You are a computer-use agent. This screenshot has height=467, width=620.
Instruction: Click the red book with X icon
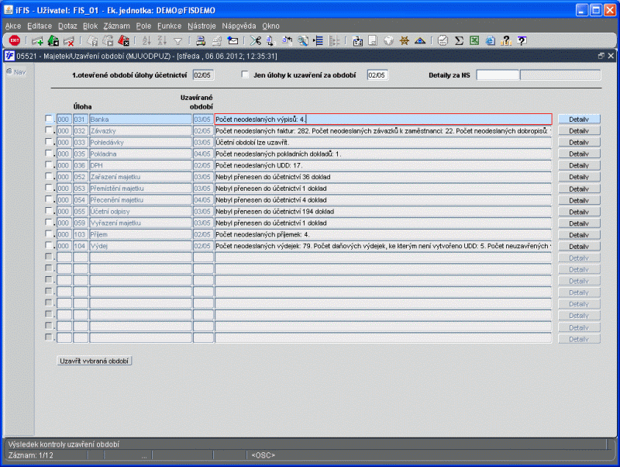click(x=124, y=40)
